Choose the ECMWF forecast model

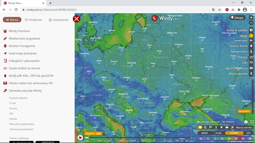click(234, 133)
